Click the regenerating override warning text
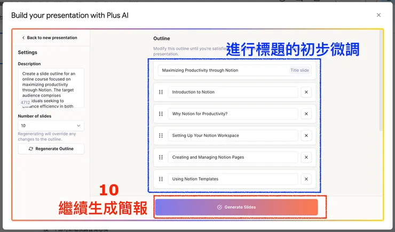 tap(47, 136)
